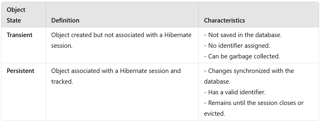Click 'Can be garbage collected' line

tap(242, 56)
